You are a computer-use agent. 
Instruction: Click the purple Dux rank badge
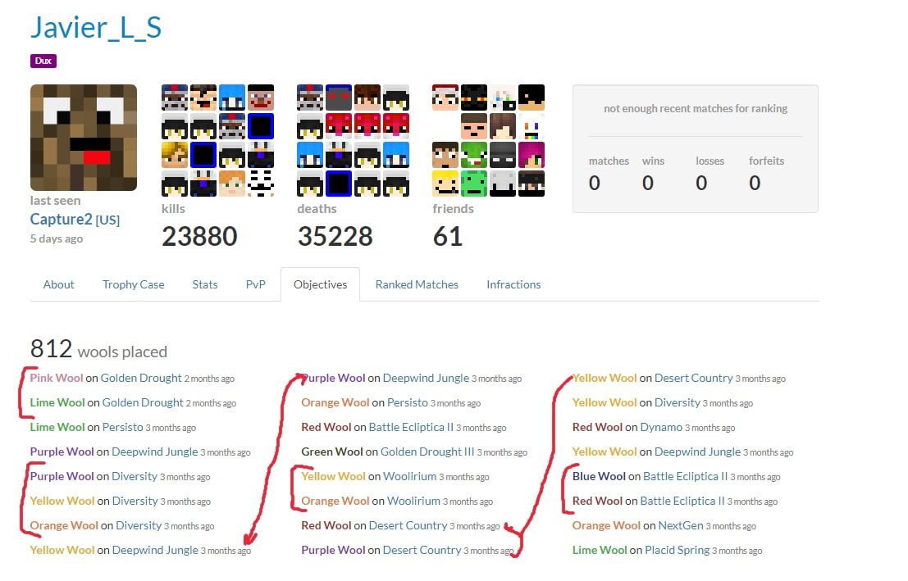43,61
